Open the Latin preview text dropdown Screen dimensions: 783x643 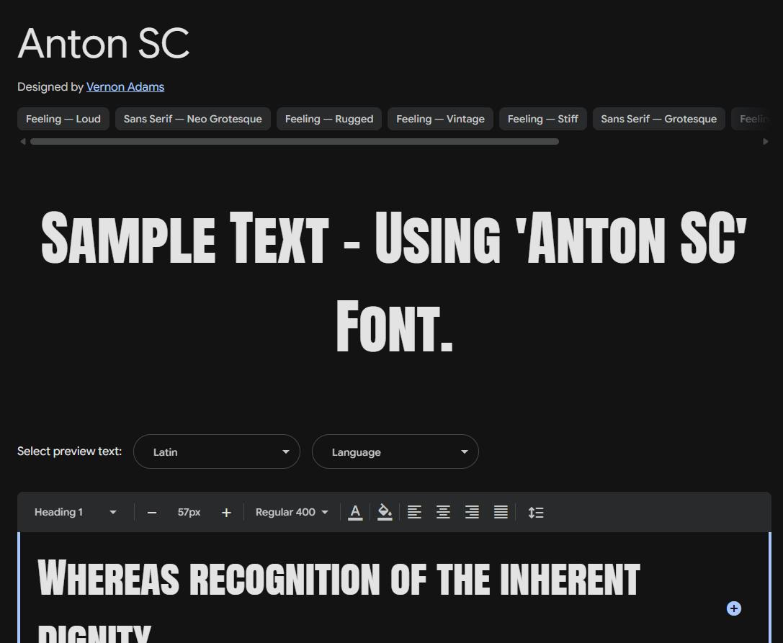[217, 451]
